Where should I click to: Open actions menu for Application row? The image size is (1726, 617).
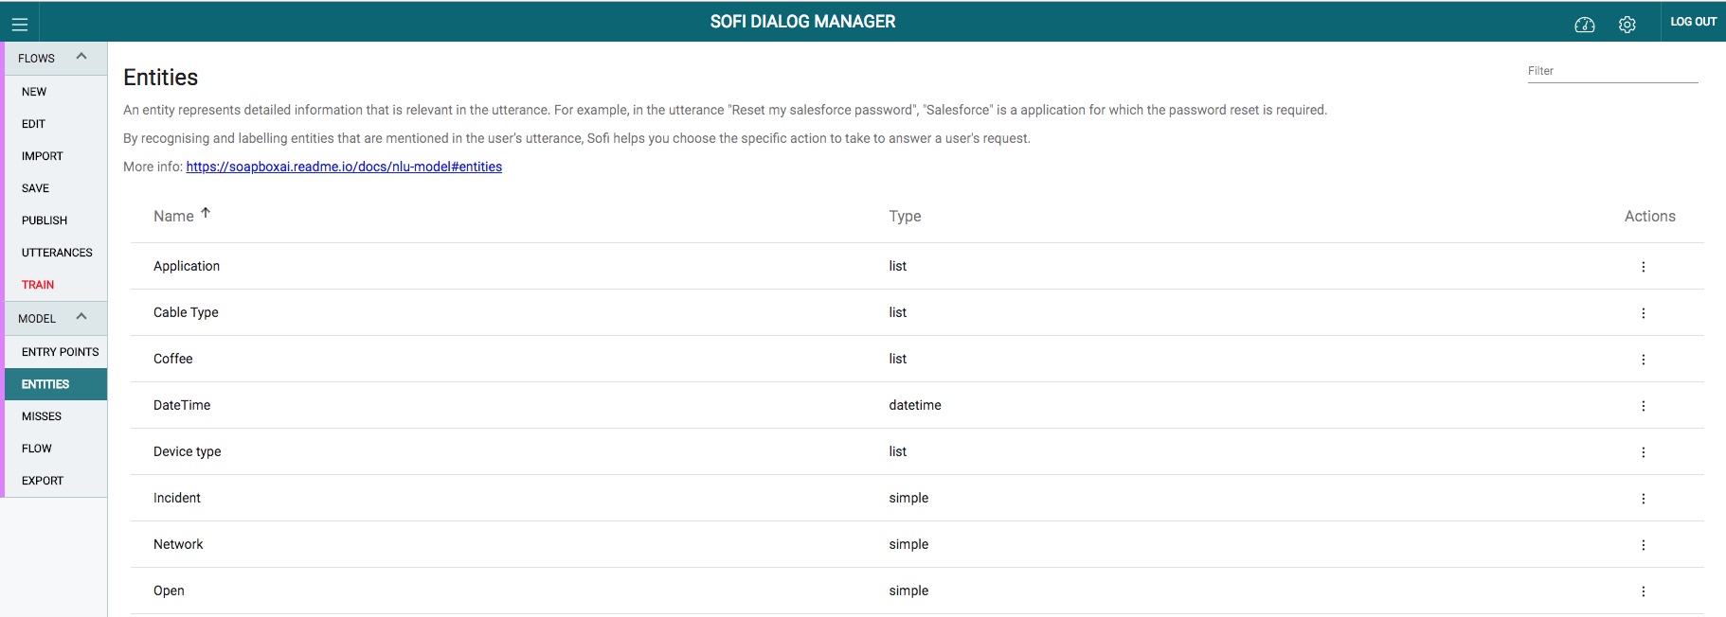1643,267
